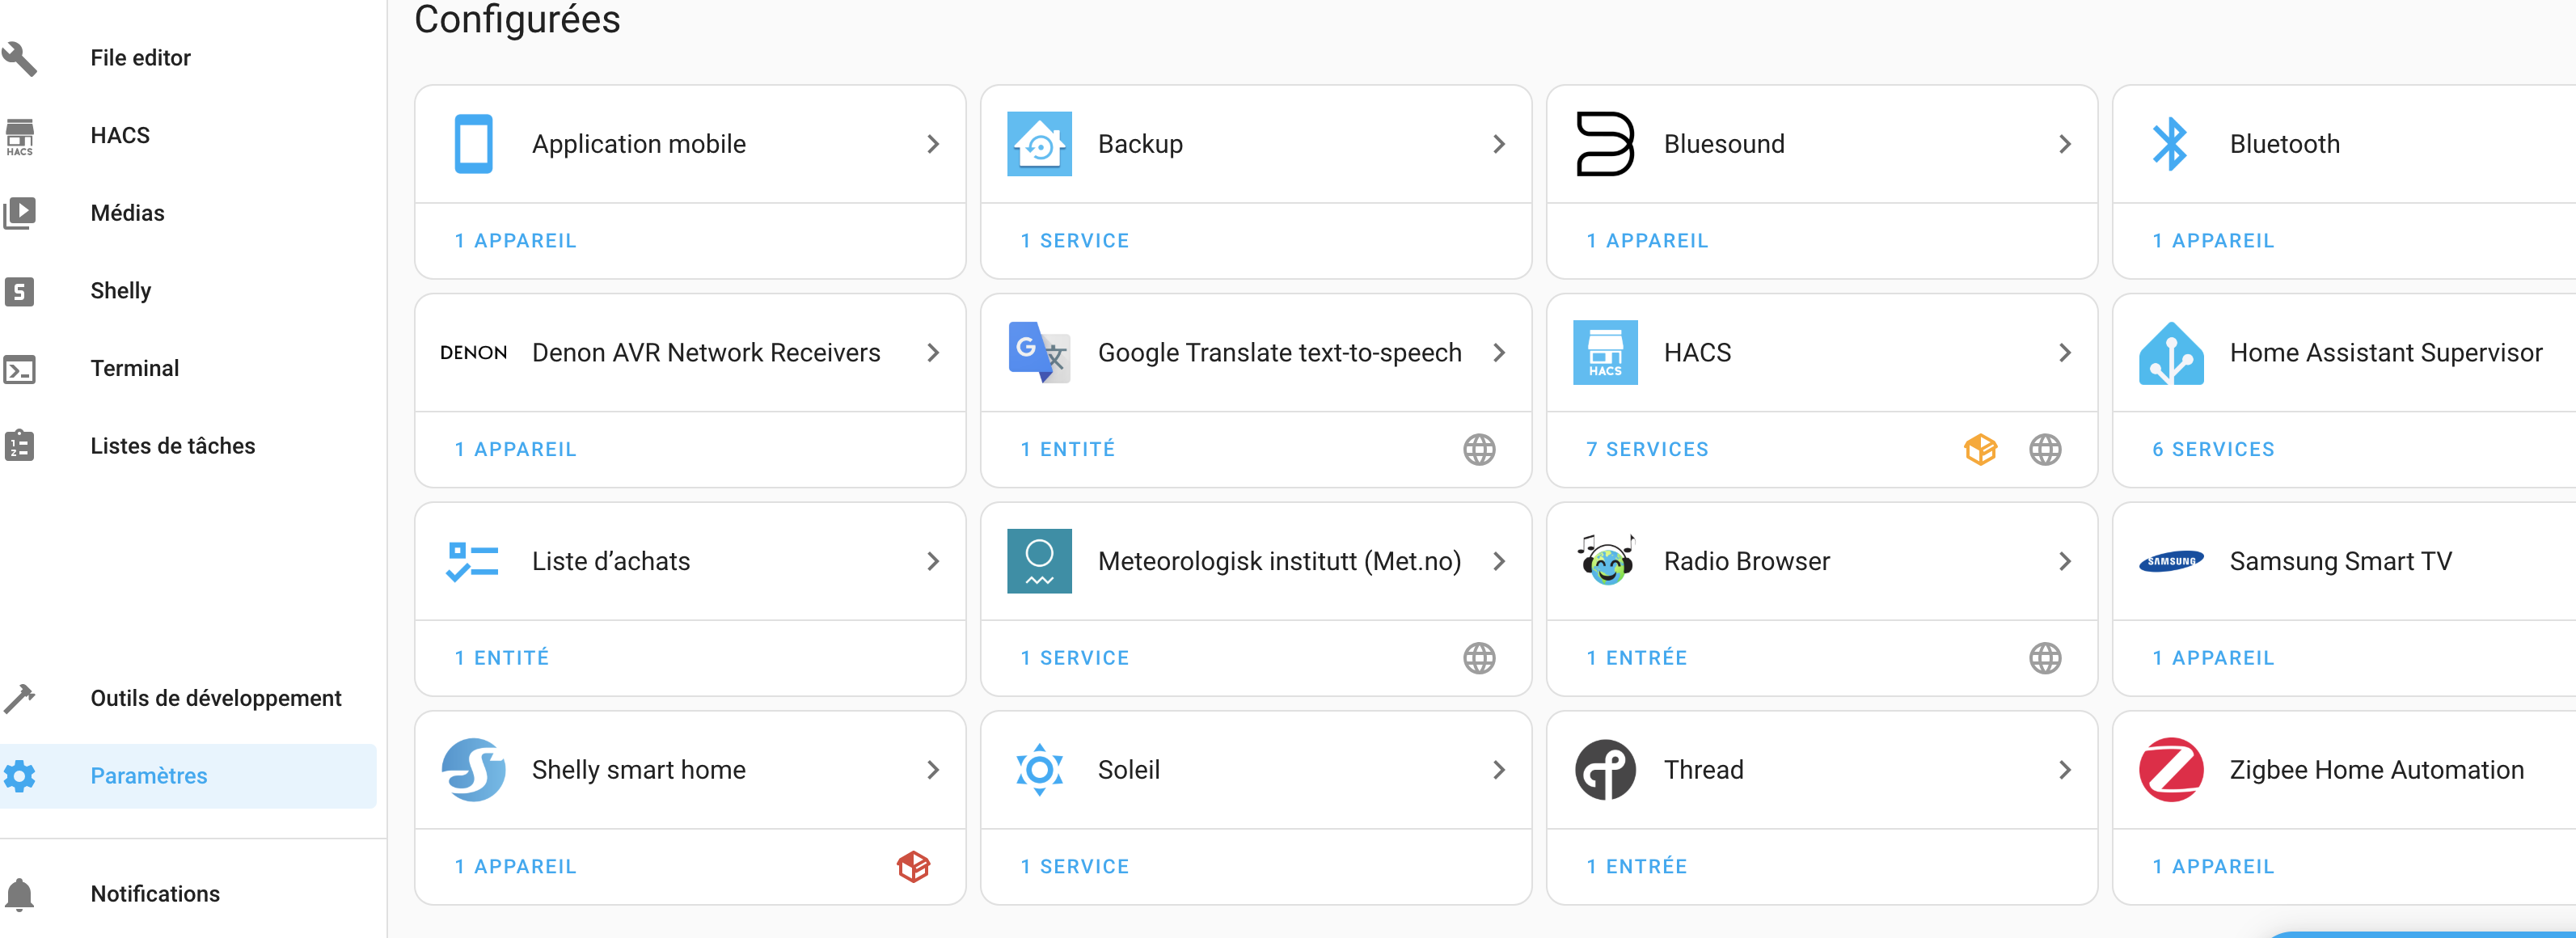Open 1 APPAREIL under Zigbee Home Automation

click(2213, 867)
